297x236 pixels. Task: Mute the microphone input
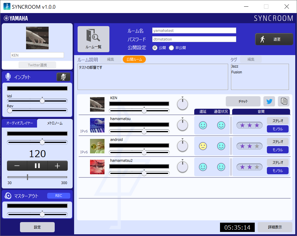pos(63,77)
